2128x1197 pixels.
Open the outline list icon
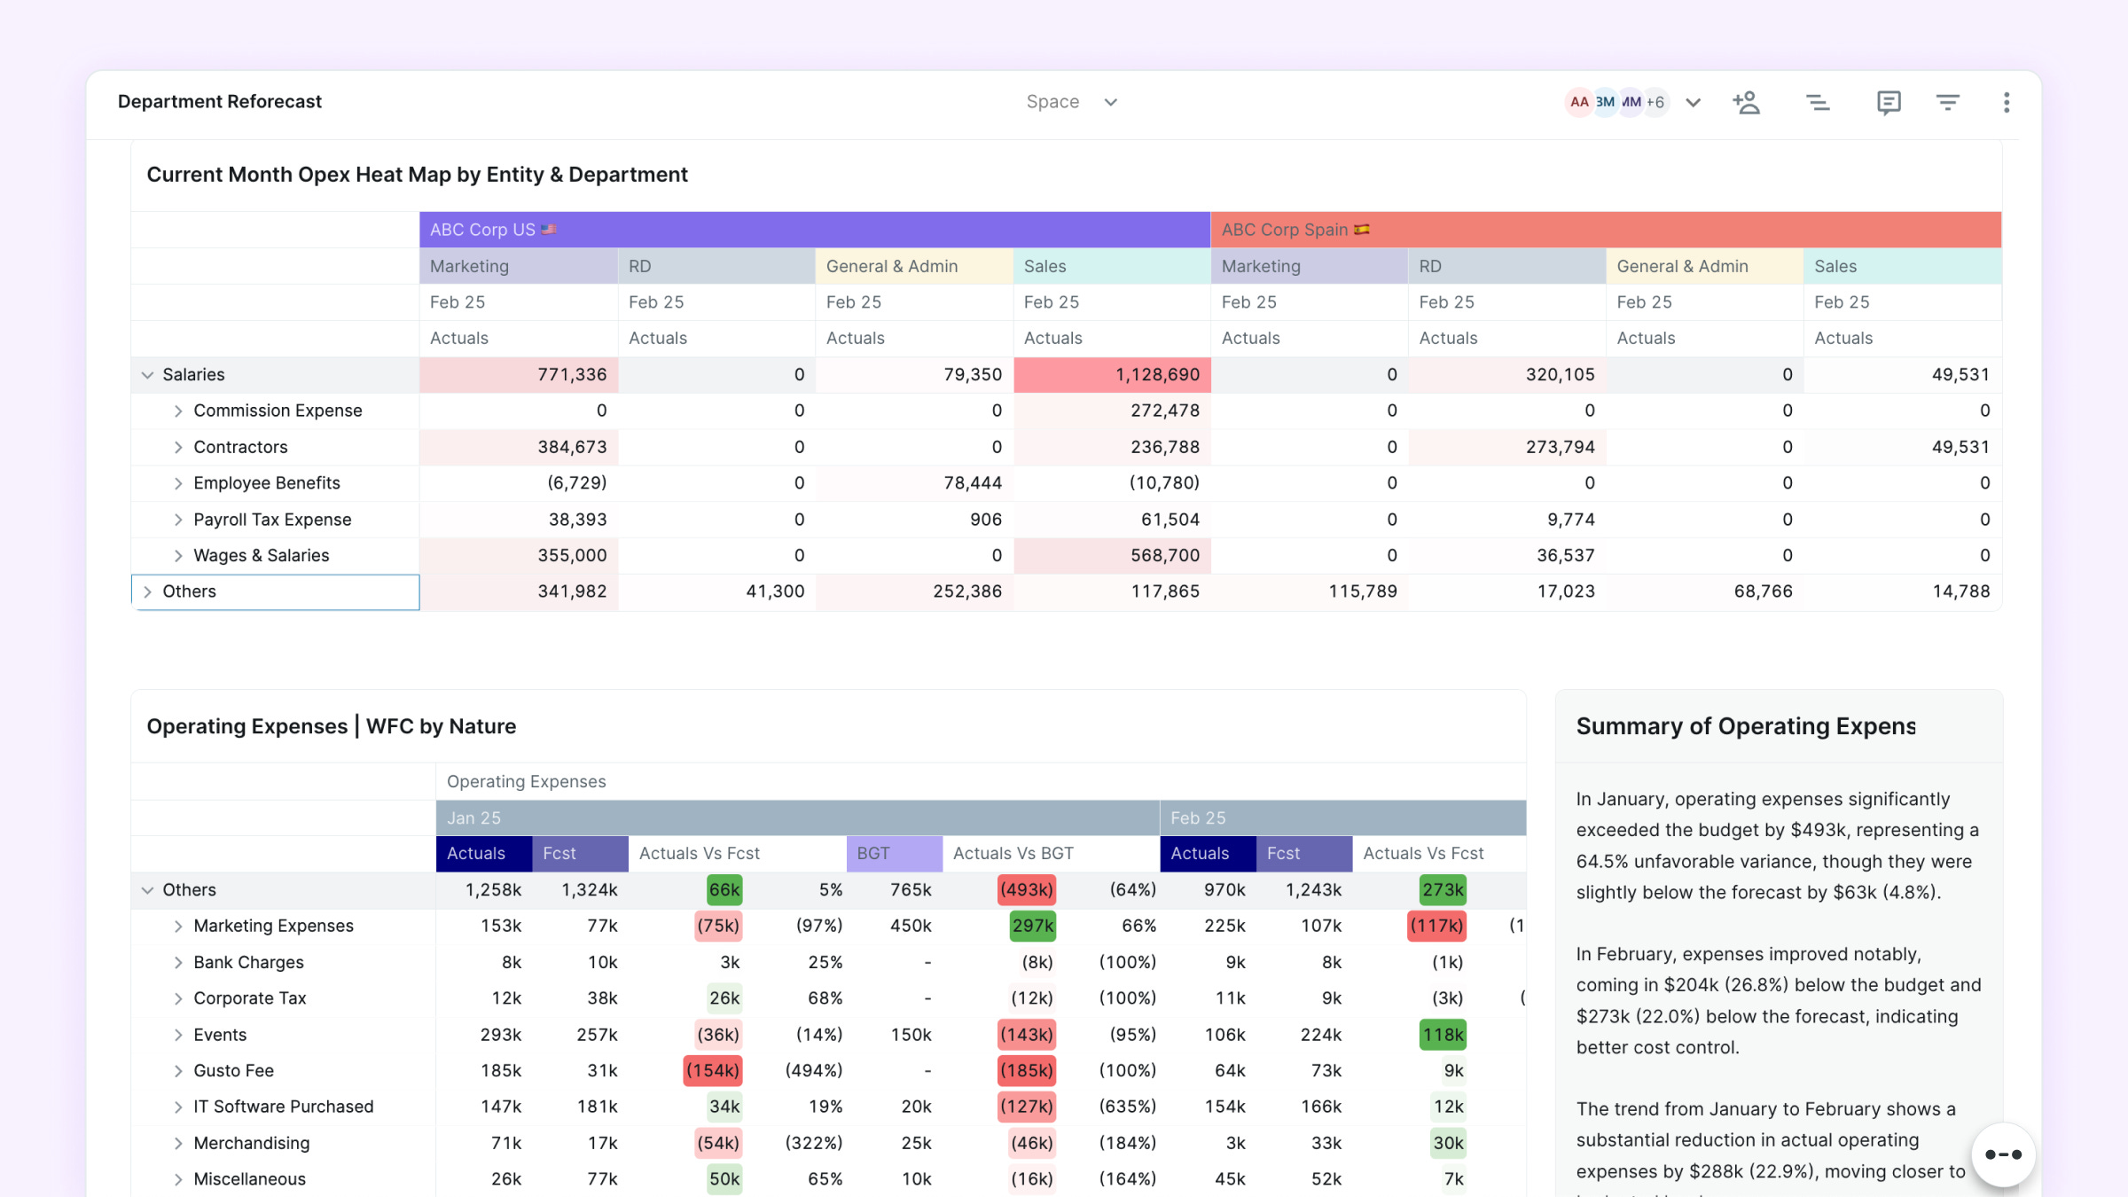click(1818, 103)
